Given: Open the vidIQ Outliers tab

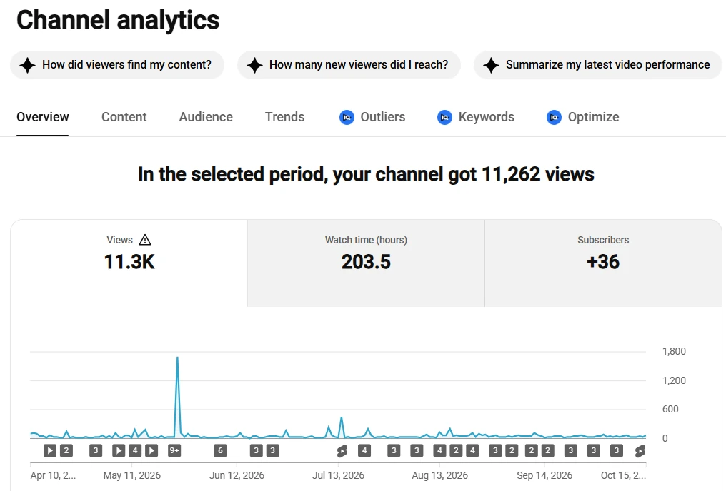Looking at the screenshot, I should tap(372, 117).
